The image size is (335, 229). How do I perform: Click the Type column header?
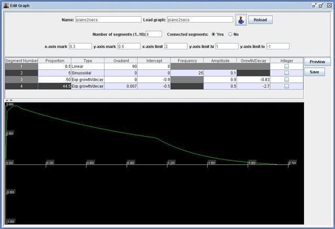[88, 61]
